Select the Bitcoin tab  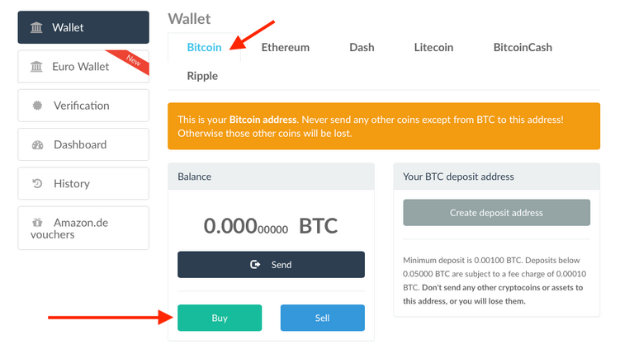click(x=204, y=47)
